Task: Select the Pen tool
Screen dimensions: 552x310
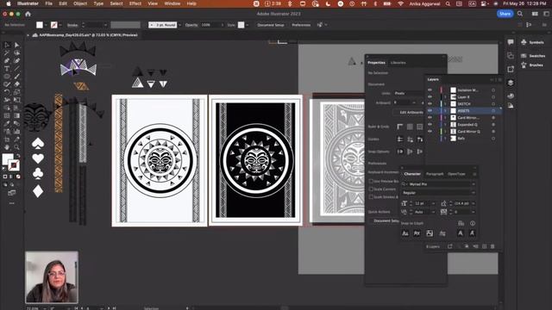Action: (x=7, y=60)
